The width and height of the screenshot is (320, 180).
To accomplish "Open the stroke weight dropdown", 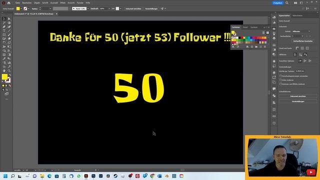I will pos(50,9).
